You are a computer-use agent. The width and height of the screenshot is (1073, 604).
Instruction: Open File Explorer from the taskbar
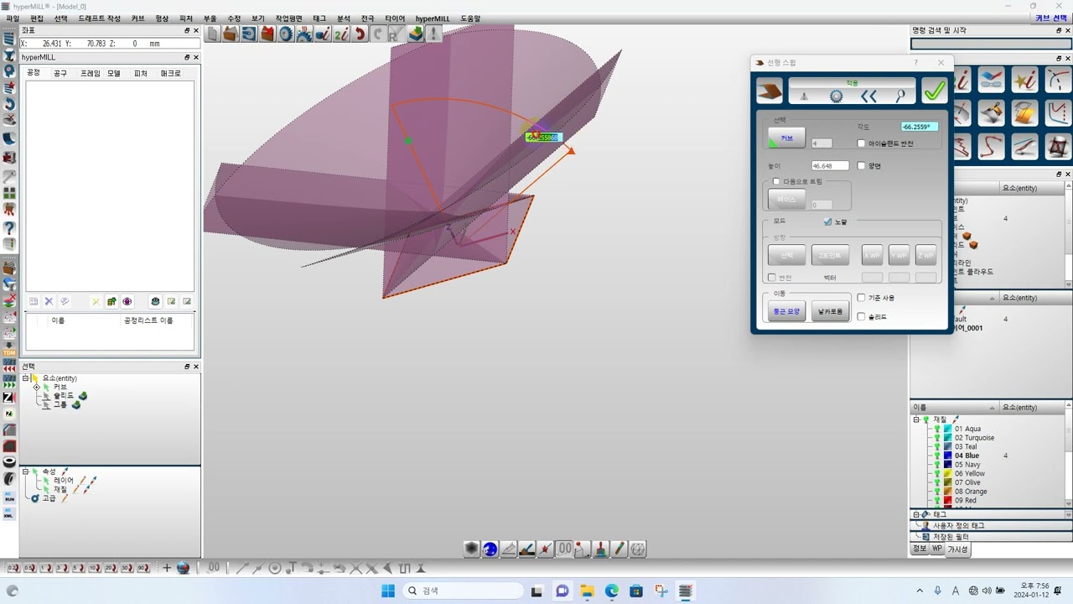[x=587, y=591]
